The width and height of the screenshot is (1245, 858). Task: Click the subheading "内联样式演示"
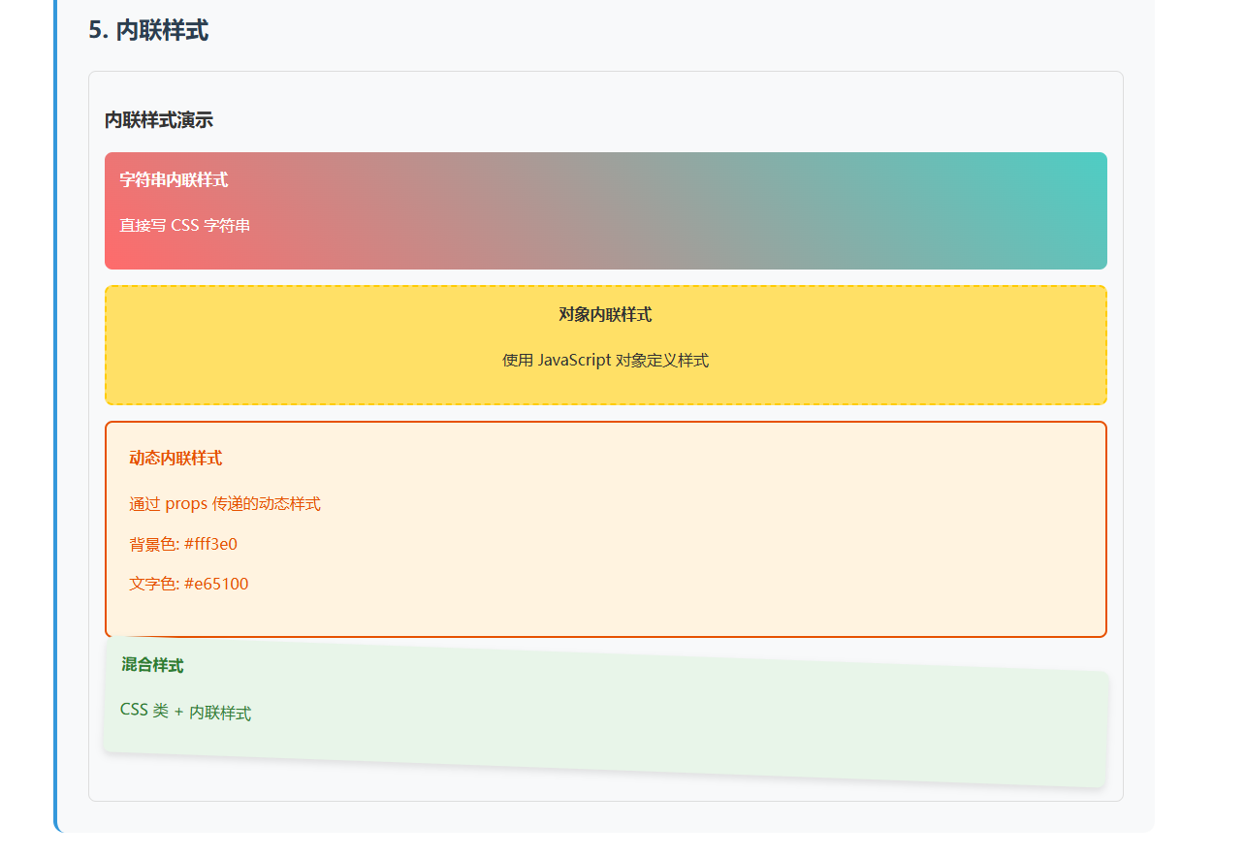point(159,120)
